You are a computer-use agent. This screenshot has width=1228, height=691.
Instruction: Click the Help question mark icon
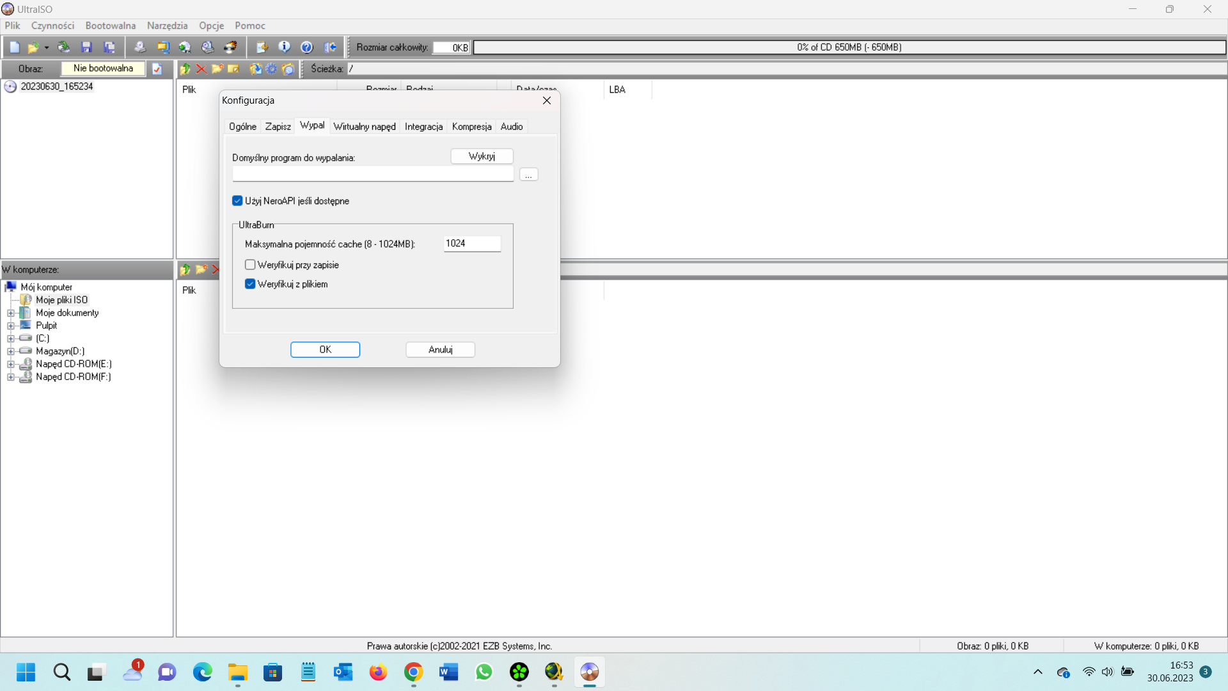tap(307, 47)
